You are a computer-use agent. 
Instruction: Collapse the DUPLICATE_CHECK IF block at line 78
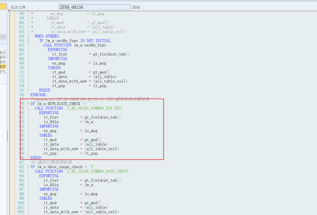[28, 104]
